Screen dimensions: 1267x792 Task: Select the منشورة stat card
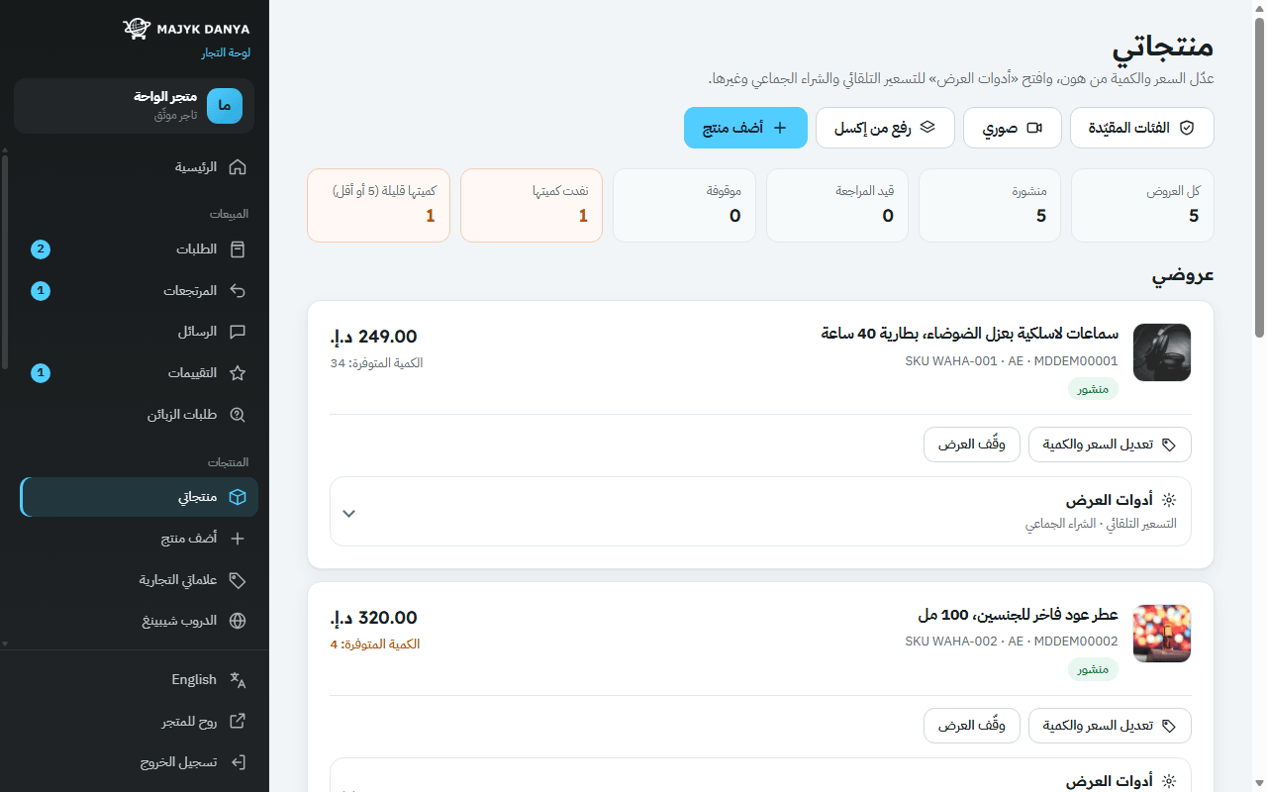click(990, 205)
